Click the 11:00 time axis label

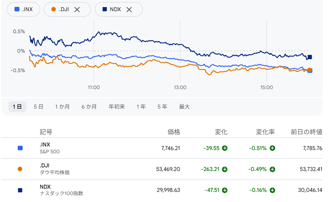(x=94, y=88)
